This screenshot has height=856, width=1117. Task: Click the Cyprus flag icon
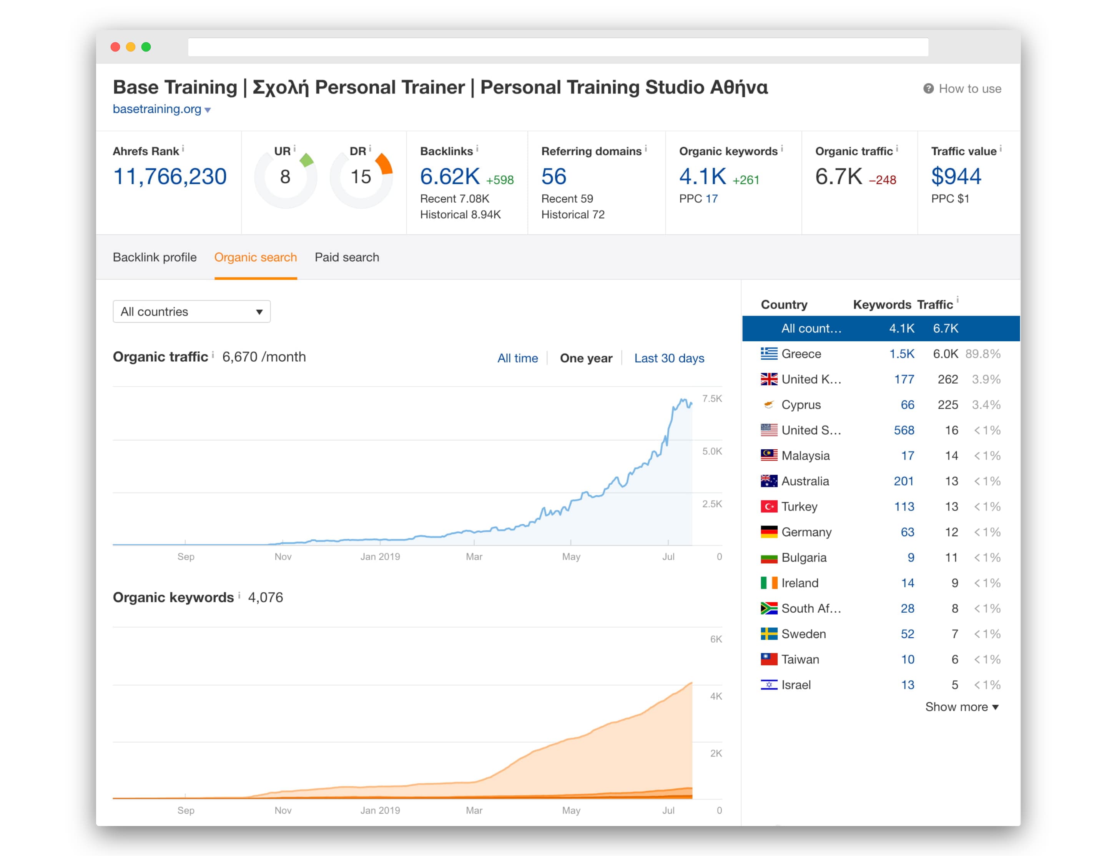coord(769,405)
